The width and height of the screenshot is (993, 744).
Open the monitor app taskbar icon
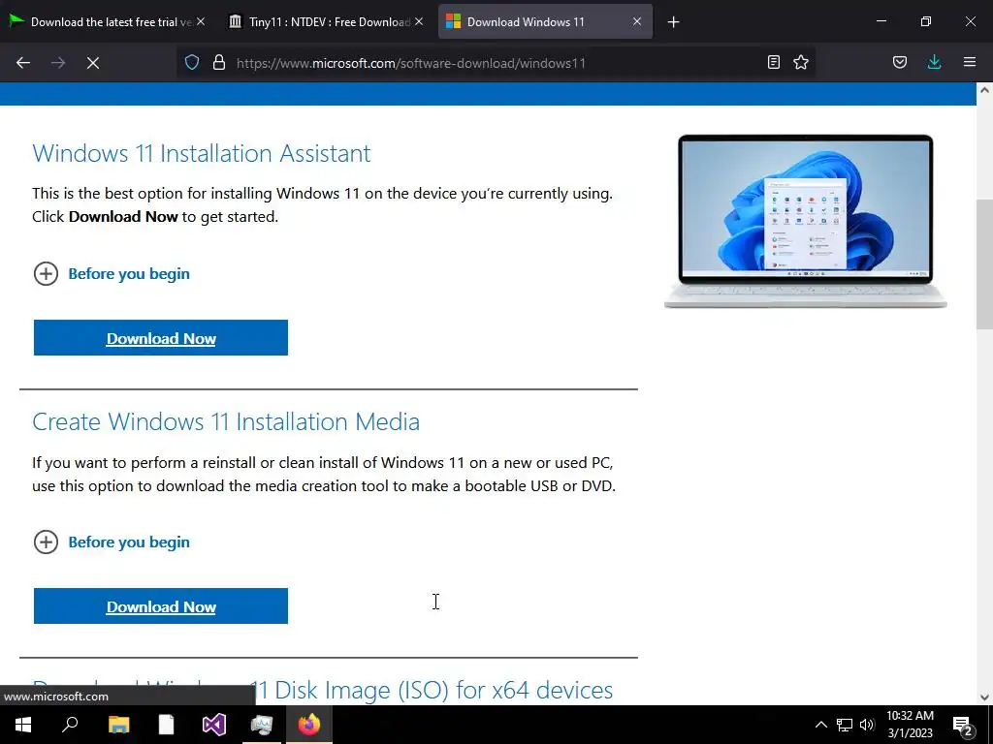[x=262, y=725]
